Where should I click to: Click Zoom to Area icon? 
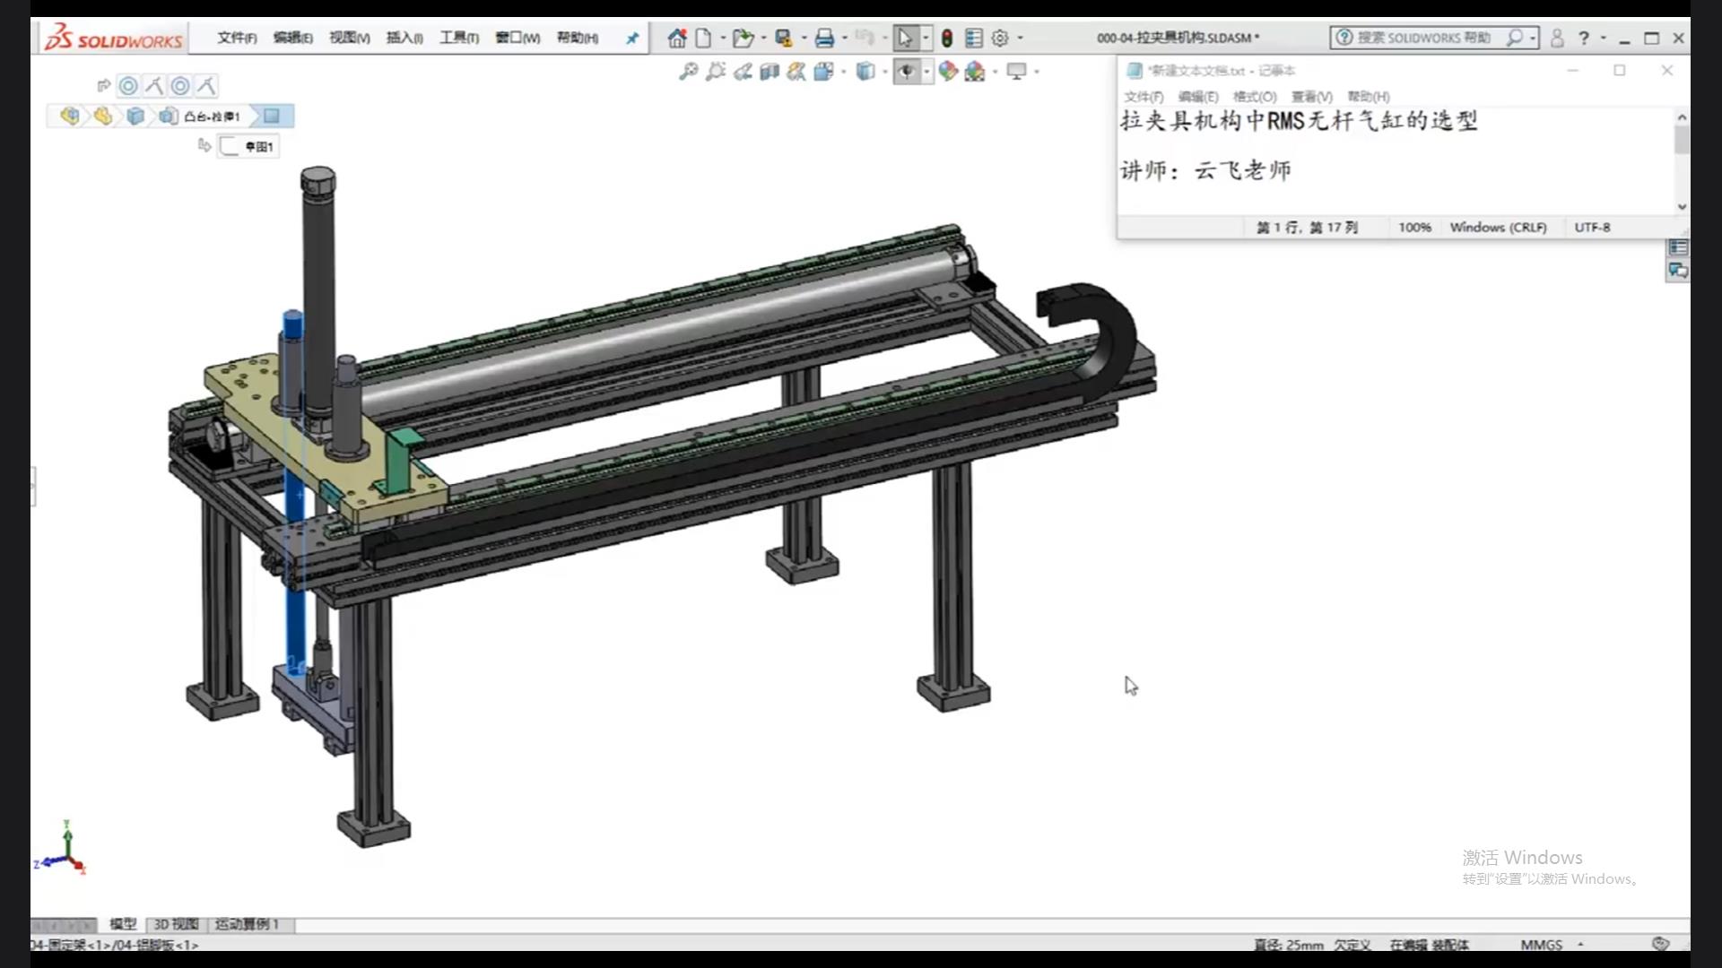(716, 71)
